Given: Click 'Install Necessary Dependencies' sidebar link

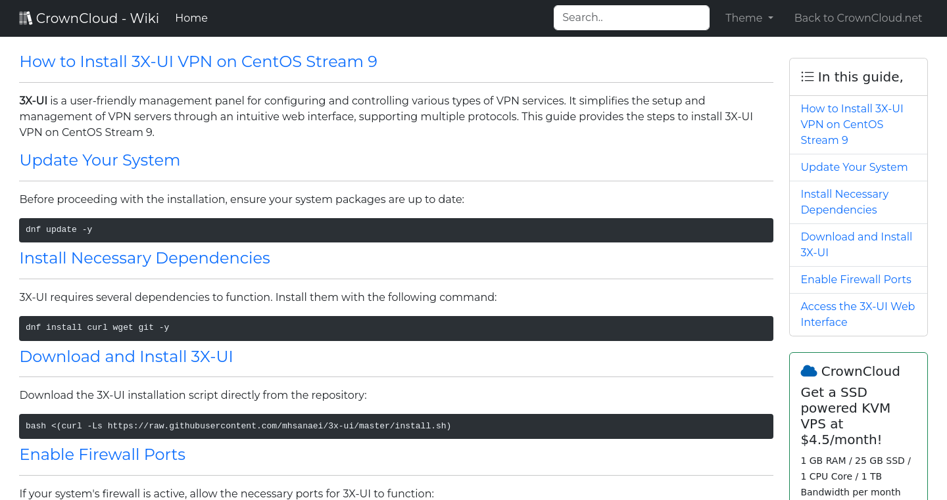Looking at the screenshot, I should [844, 202].
